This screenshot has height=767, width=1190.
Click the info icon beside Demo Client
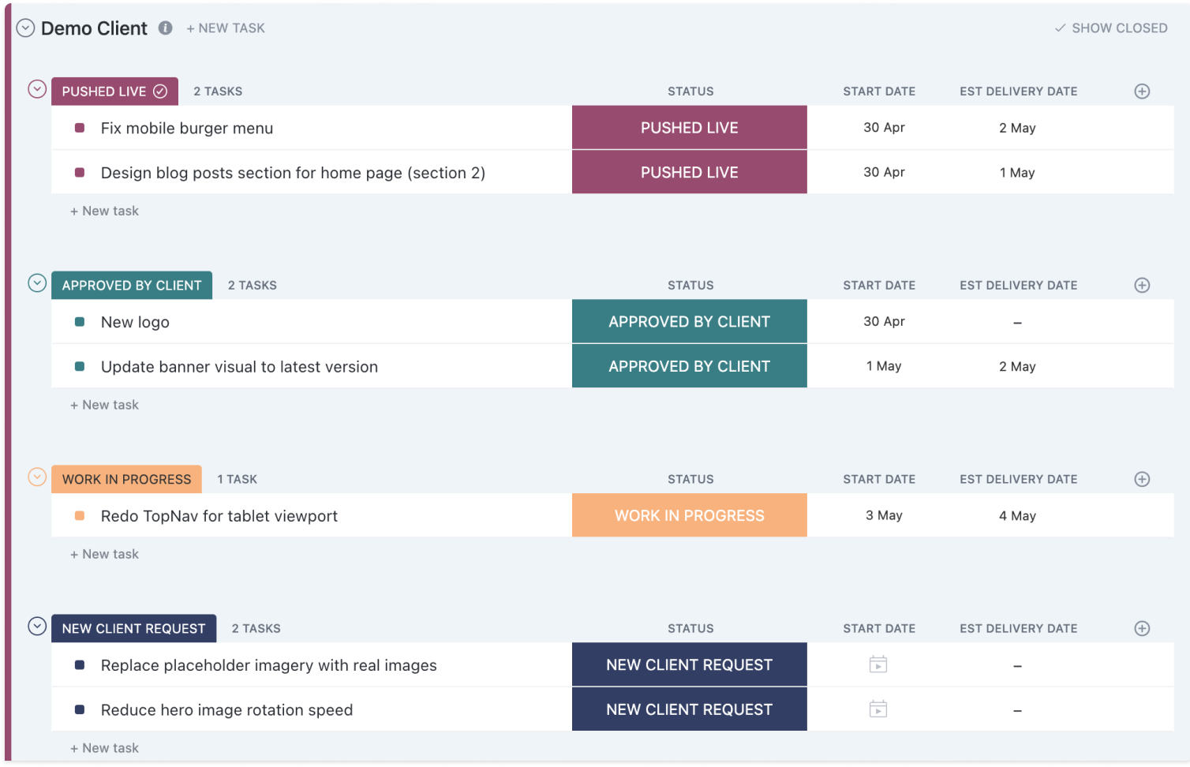[165, 28]
